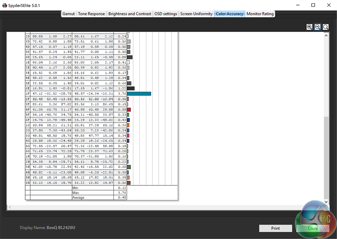Click the Print button
The height and width of the screenshot is (239, 337).
tap(275, 228)
